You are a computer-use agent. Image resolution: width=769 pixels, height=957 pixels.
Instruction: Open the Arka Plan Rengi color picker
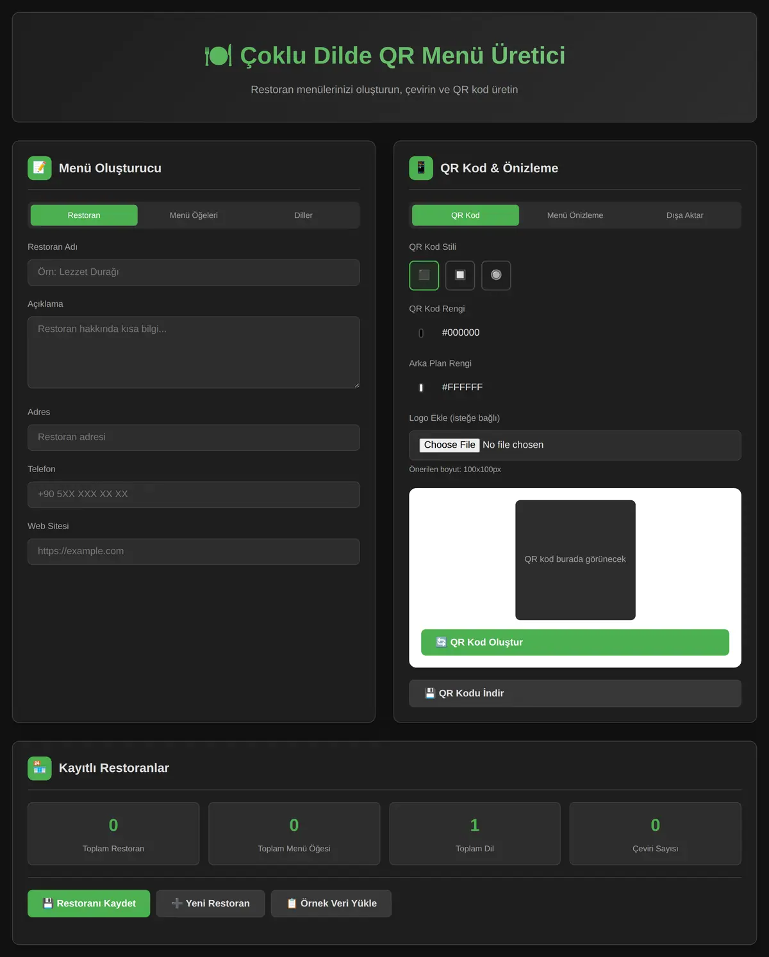(x=421, y=388)
